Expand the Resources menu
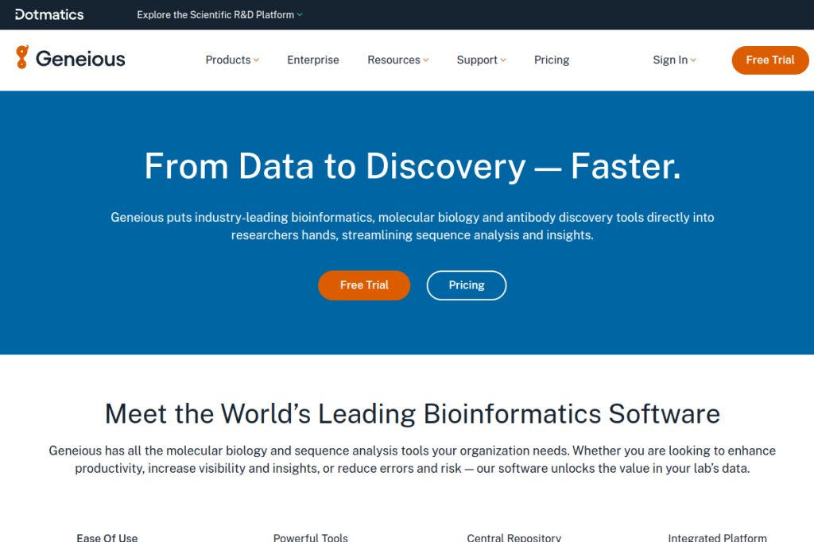Screen dimensions: 814x542 tap(397, 60)
